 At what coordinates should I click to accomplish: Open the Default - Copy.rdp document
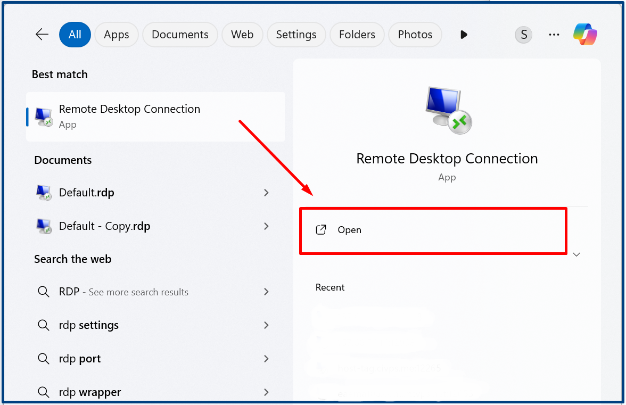[x=155, y=226]
